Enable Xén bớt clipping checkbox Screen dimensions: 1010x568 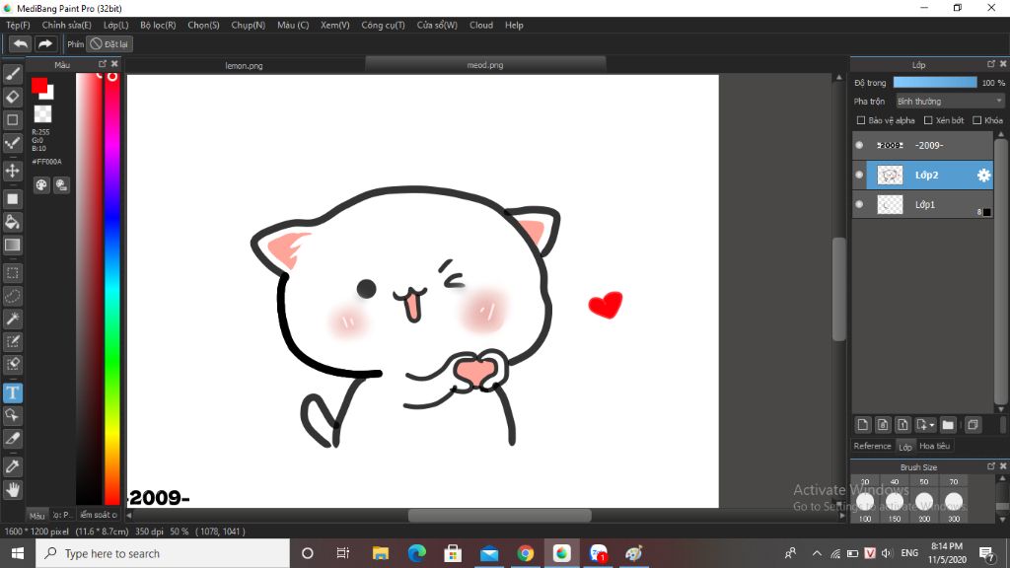[x=928, y=120]
